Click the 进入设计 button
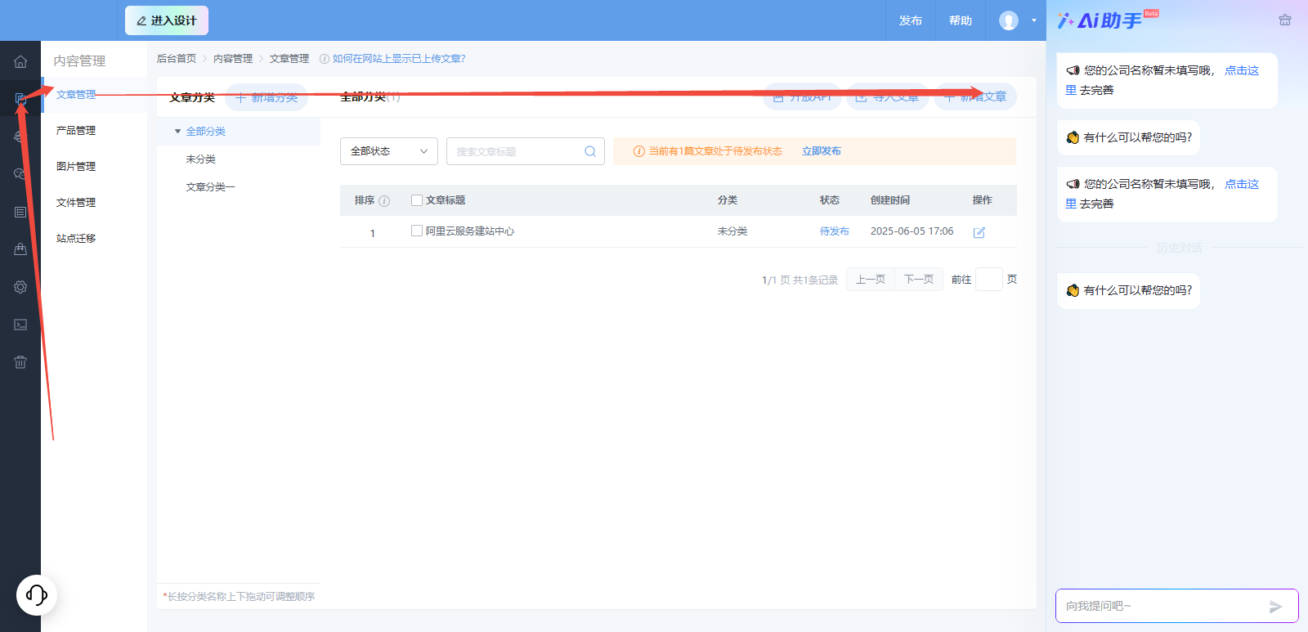The width and height of the screenshot is (1308, 632). pyautogui.click(x=167, y=20)
